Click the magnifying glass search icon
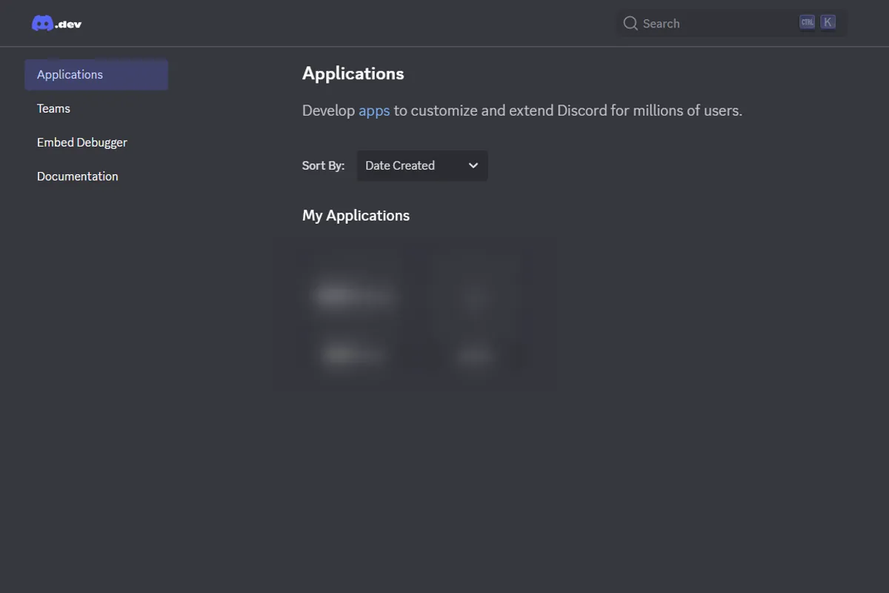The height and width of the screenshot is (593, 889). tap(630, 23)
